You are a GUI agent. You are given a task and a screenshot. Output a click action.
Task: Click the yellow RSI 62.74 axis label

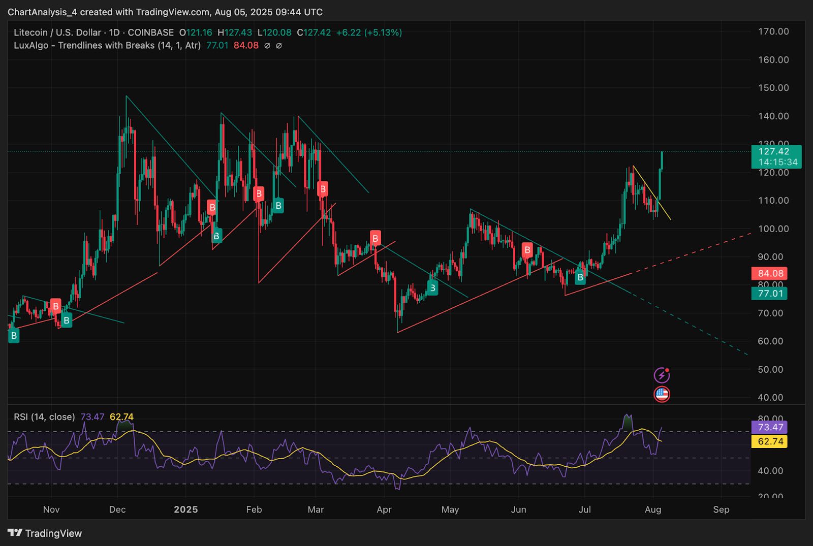(769, 441)
